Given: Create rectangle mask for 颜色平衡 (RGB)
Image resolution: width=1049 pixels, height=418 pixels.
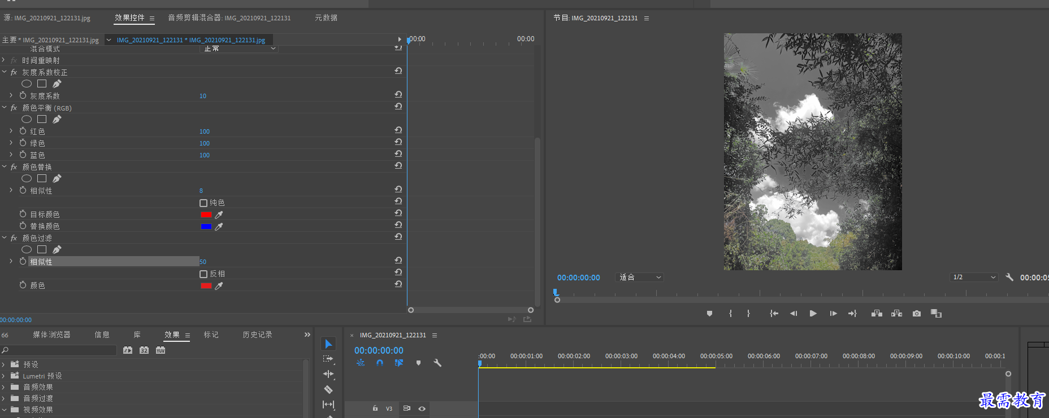Looking at the screenshot, I should [42, 119].
